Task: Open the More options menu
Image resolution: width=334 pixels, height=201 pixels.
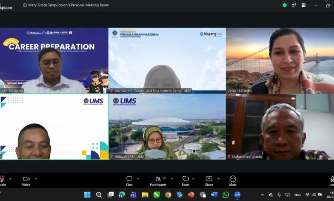Action: [233, 181]
